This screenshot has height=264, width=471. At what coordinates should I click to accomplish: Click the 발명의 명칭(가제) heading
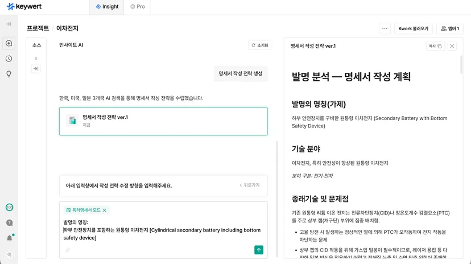319,104
